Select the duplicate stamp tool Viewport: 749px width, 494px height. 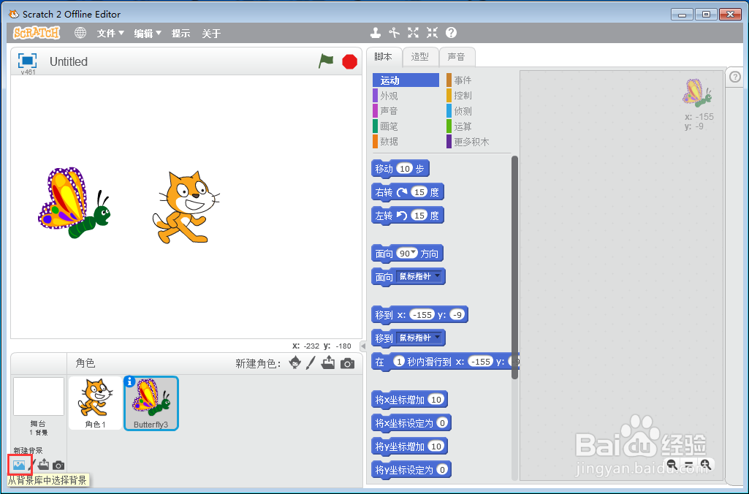pos(376,32)
